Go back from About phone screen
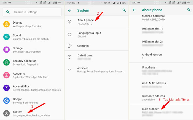Image resolution: width=193 pixels, height=120 pixels. click(134, 10)
